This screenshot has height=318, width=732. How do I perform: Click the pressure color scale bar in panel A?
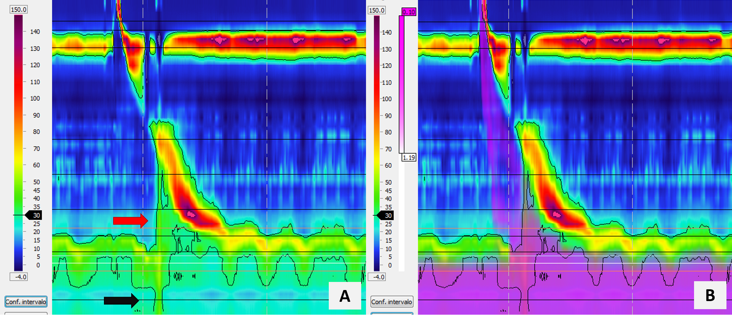(x=18, y=143)
